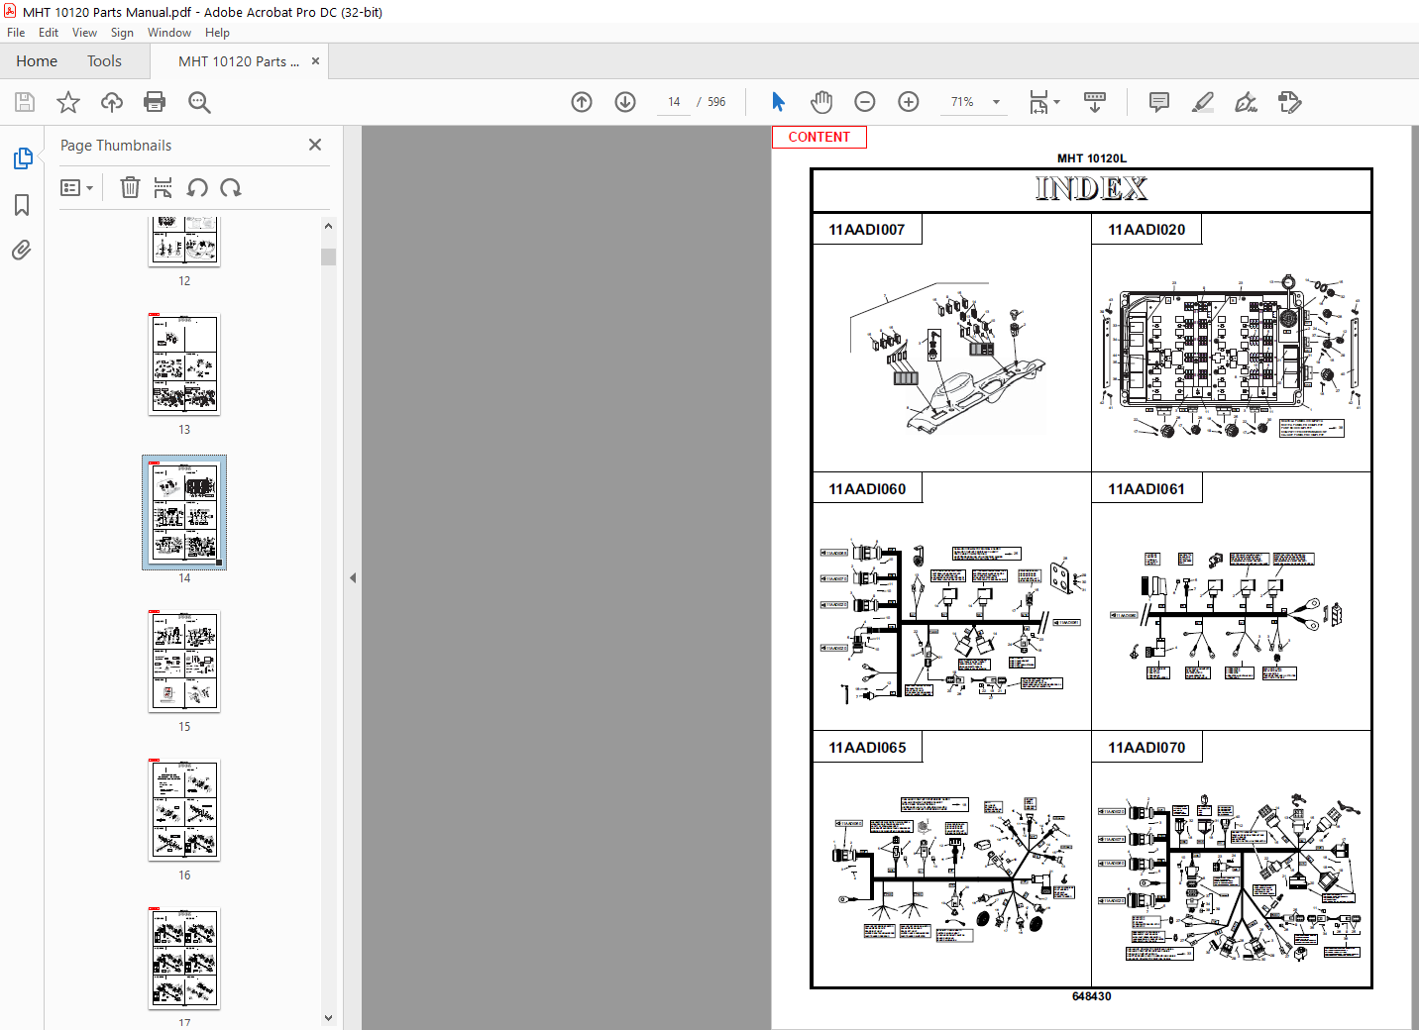Open the Find text magnifier tool
Viewport: 1419px width, 1030px height.
(x=199, y=102)
